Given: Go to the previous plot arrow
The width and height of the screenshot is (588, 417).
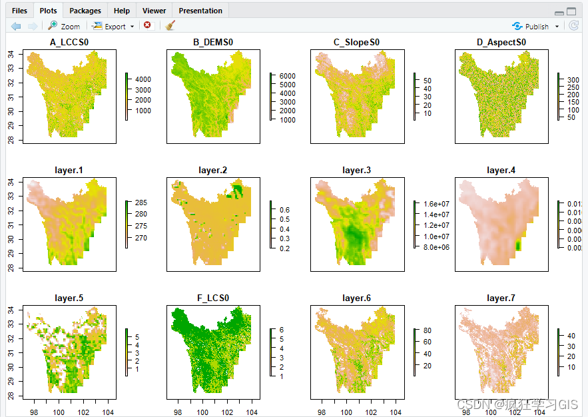Looking at the screenshot, I should coord(16,26).
